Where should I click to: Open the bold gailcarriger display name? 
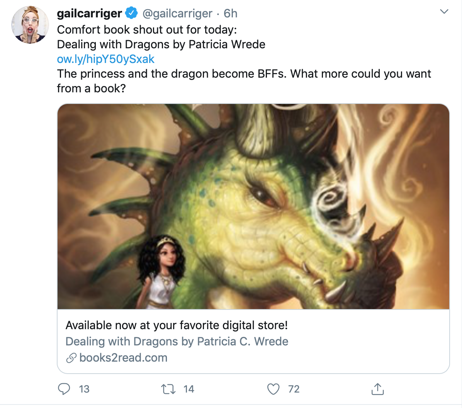(89, 13)
